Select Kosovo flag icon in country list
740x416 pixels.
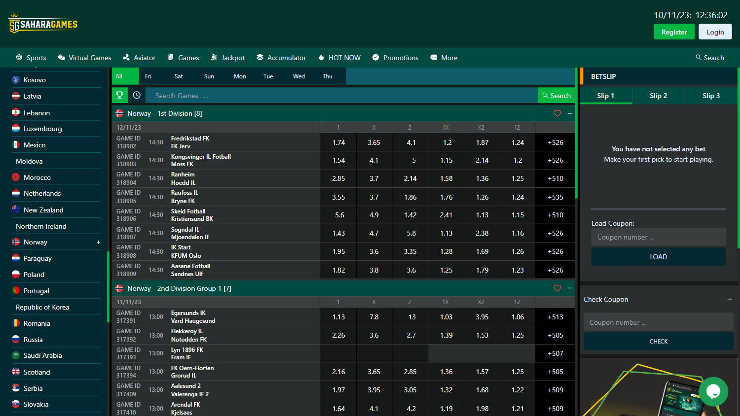(16, 80)
